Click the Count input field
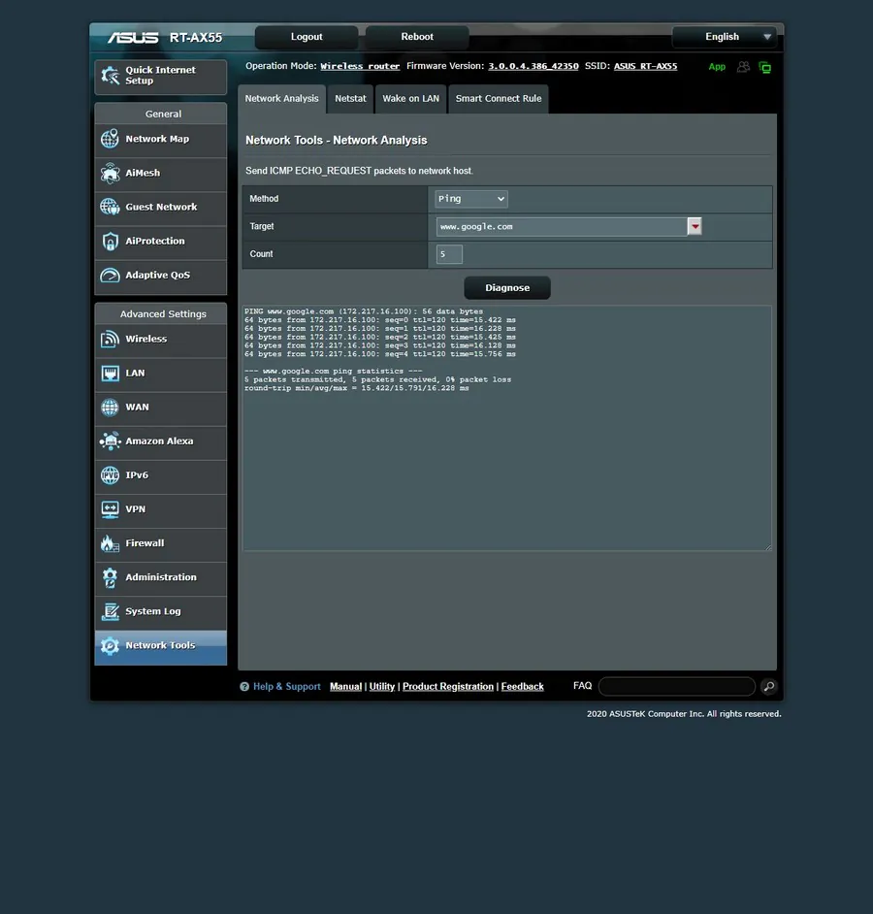 coord(449,254)
